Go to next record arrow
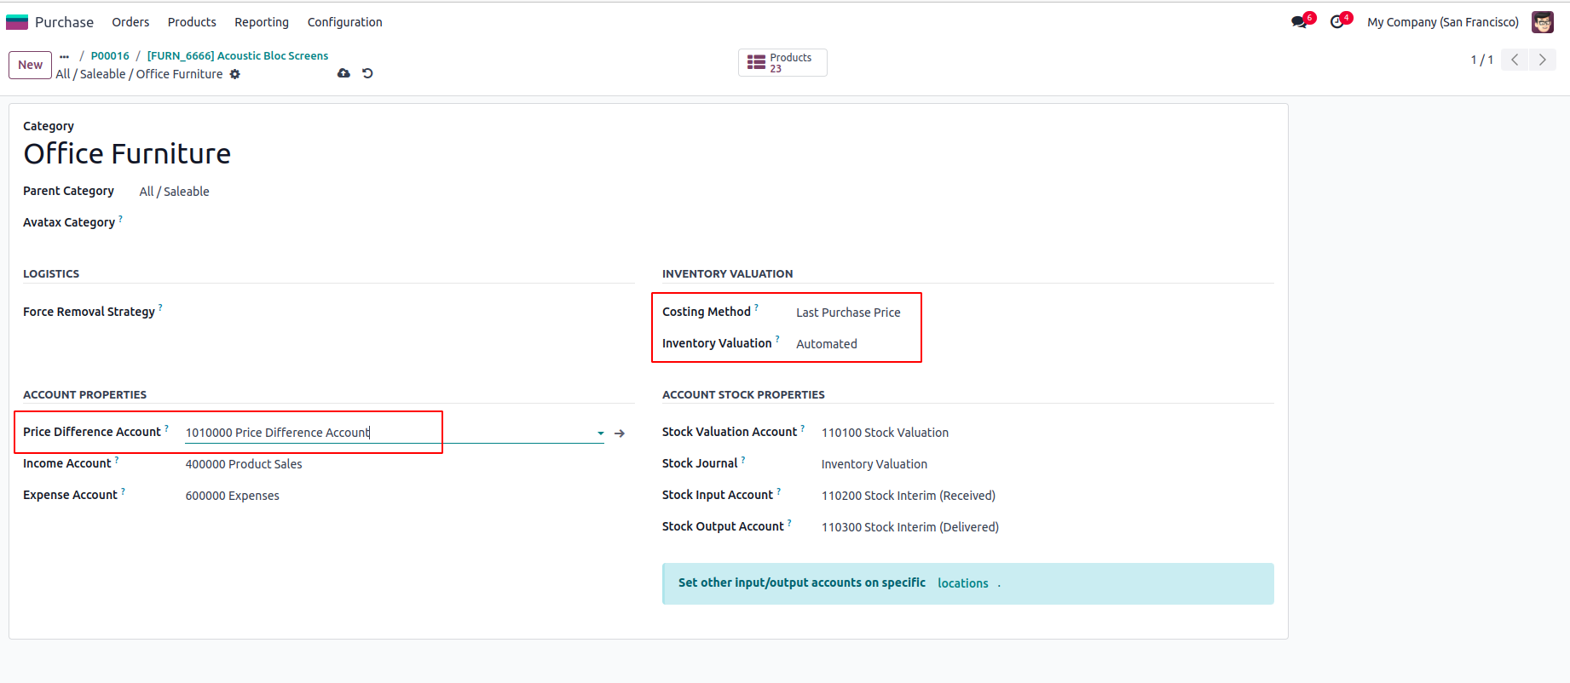The image size is (1570, 683). 1542,60
